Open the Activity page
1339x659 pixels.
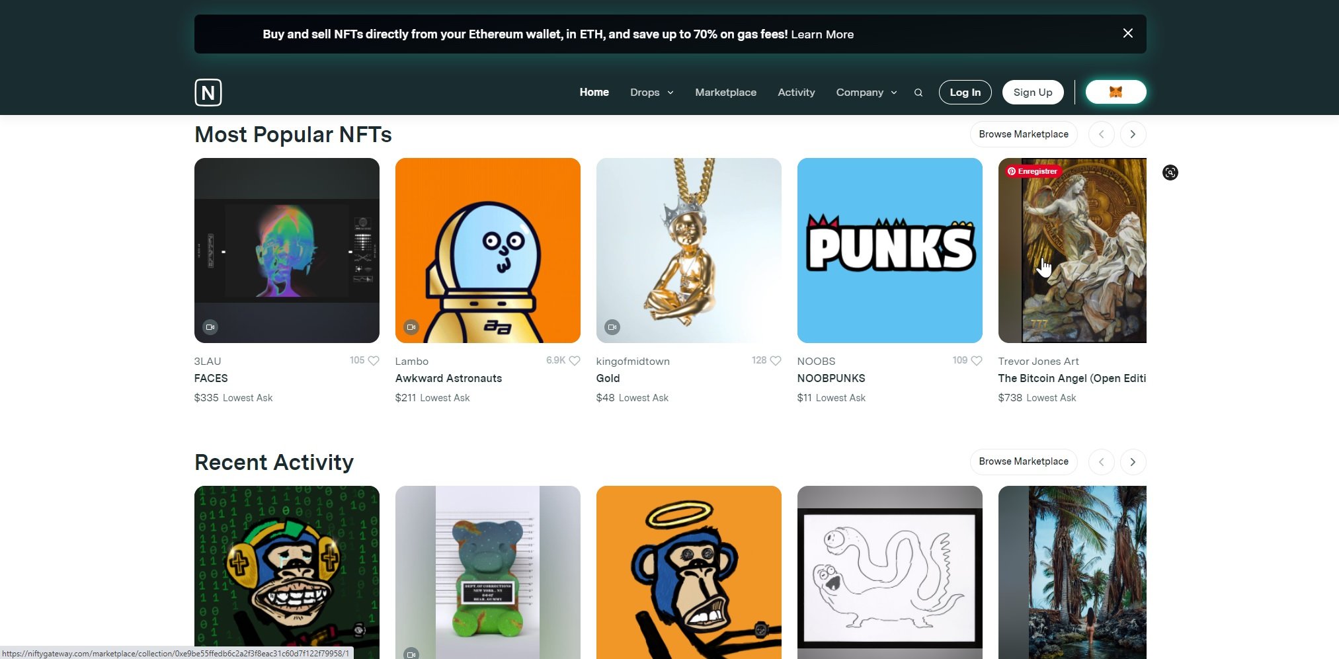tap(796, 93)
